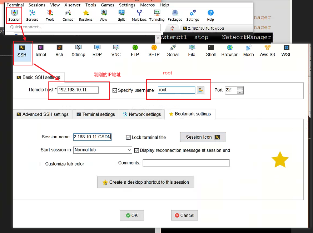
Task: Open the View toolbar icon
Action: [103, 15]
